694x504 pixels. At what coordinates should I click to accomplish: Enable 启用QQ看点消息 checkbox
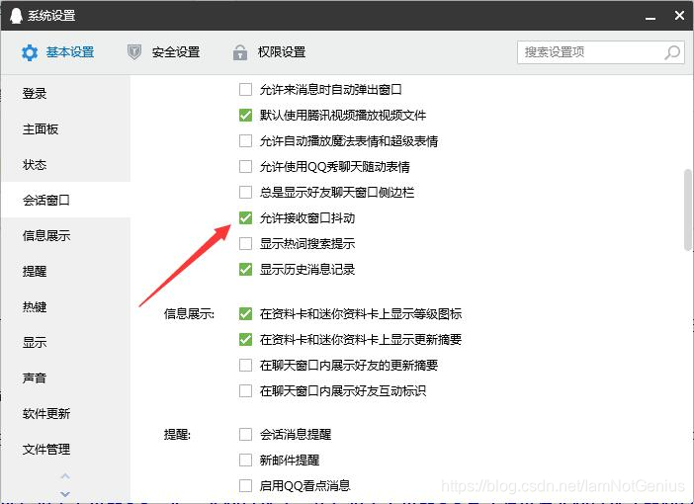click(x=245, y=486)
